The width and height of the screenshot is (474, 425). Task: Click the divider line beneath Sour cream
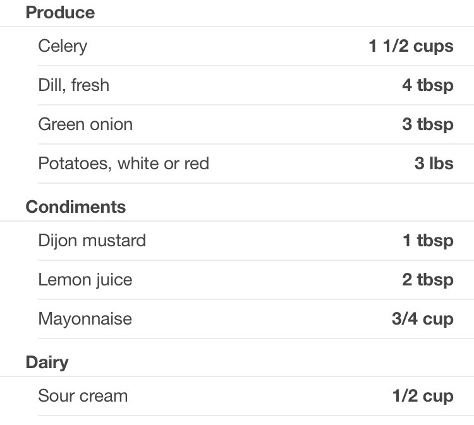[253, 416]
